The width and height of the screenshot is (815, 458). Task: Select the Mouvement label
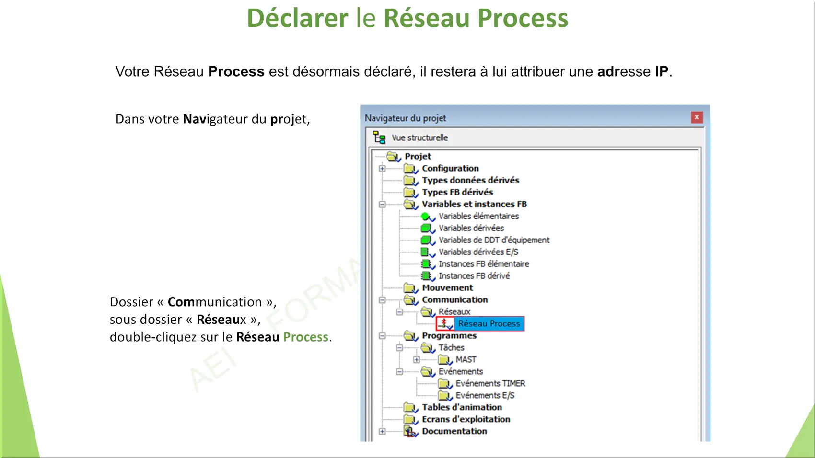point(447,288)
